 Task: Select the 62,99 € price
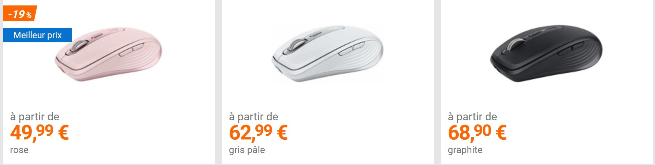[258, 132]
